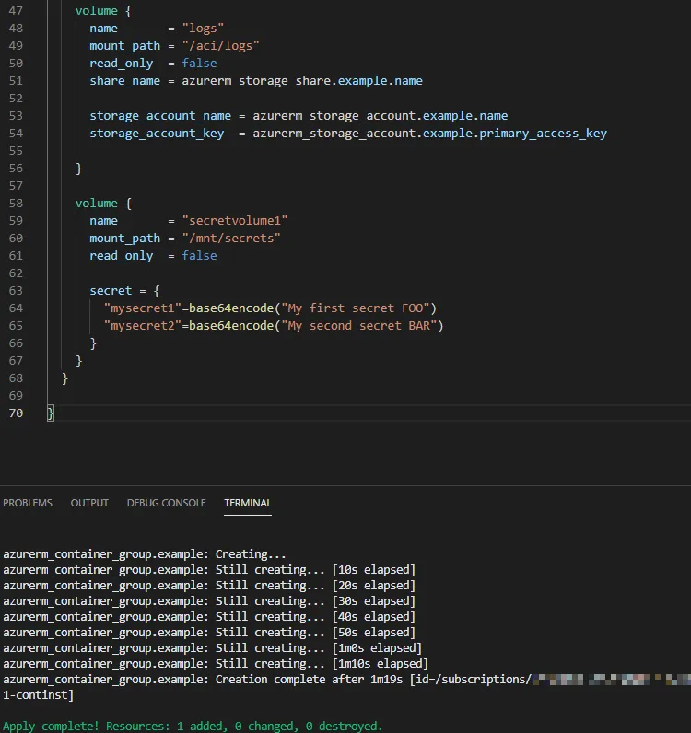The width and height of the screenshot is (691, 733).
Task: Click the closing brace on line 70
Action: pyautogui.click(x=51, y=413)
